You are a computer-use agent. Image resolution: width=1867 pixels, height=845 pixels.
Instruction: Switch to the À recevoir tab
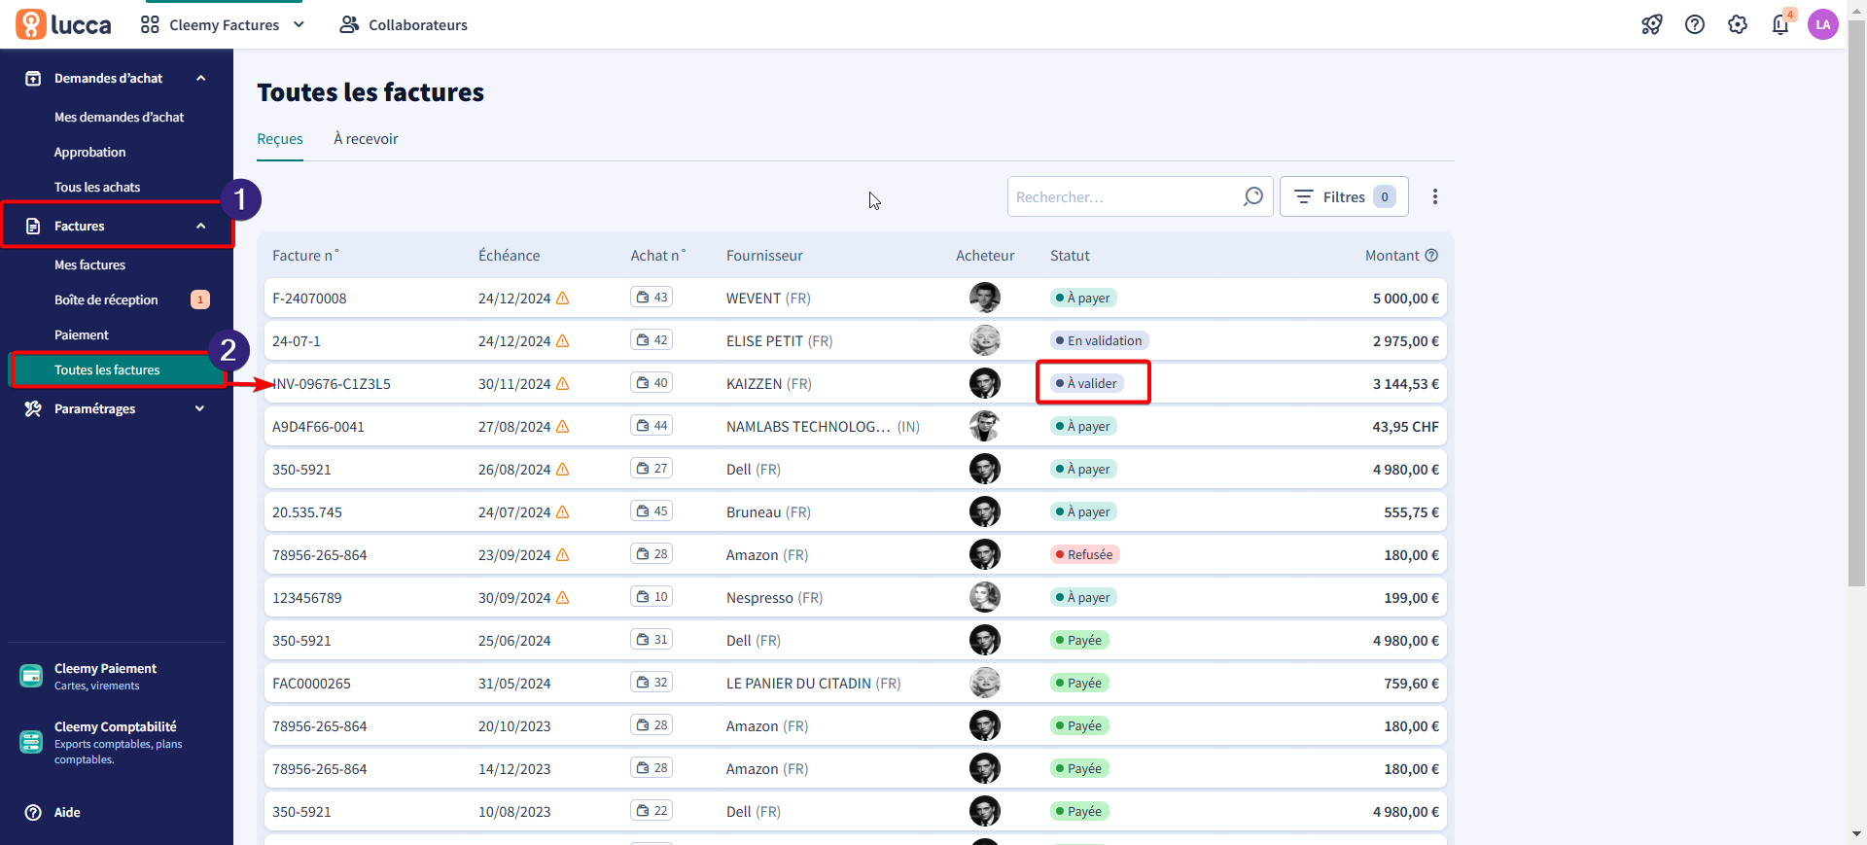pyautogui.click(x=366, y=139)
